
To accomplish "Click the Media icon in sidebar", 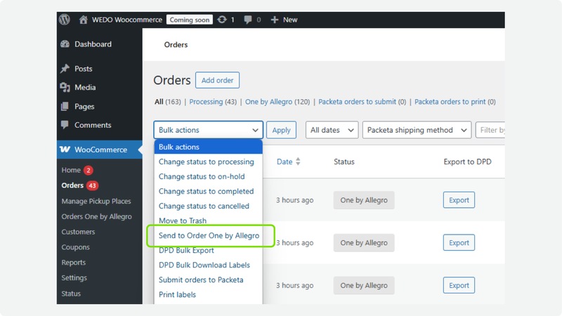I will (x=65, y=87).
